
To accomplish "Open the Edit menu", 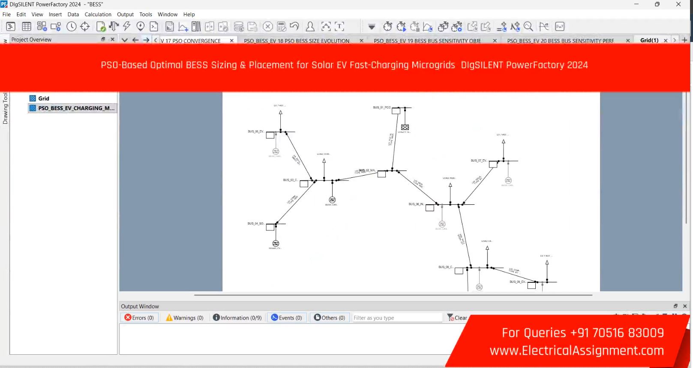I will coord(21,14).
